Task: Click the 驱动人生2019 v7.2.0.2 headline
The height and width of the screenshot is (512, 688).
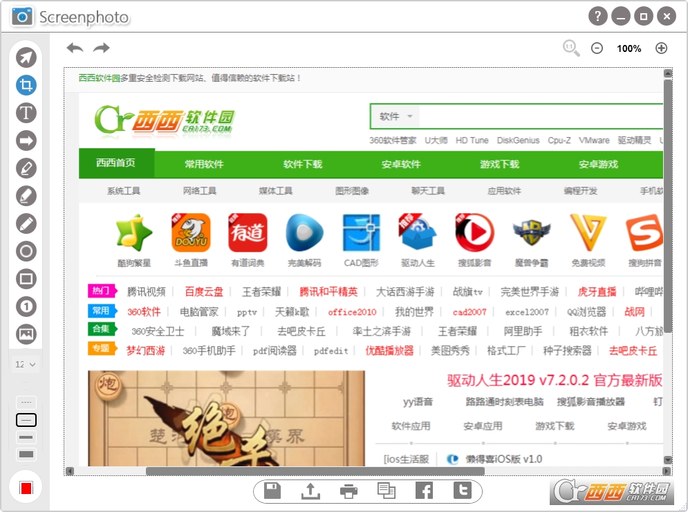Action: [555, 381]
